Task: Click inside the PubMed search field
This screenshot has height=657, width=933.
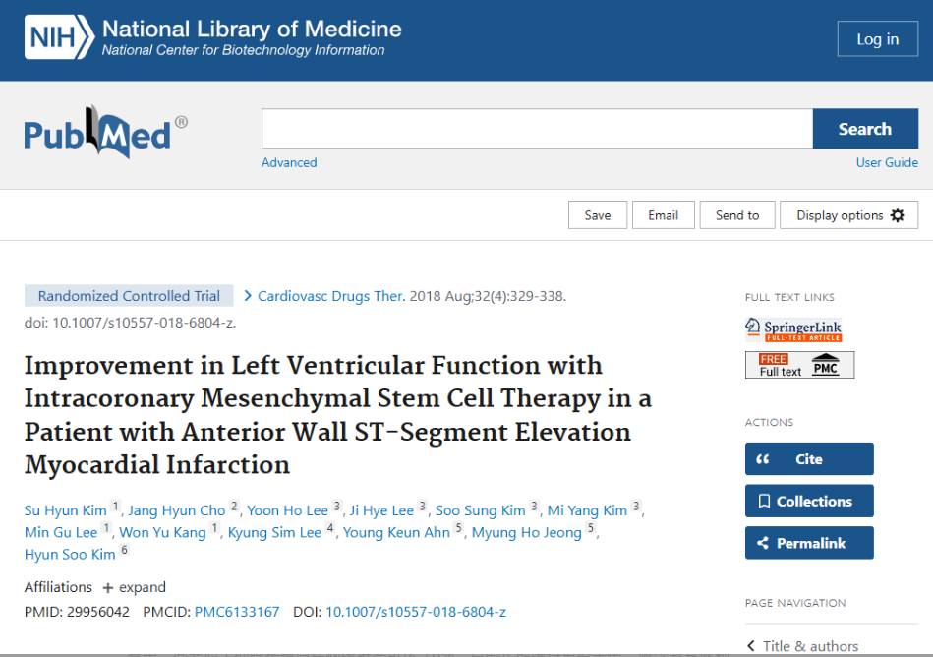Action: pos(537,129)
